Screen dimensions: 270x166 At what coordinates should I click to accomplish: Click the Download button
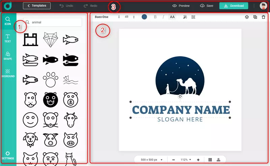click(234, 6)
